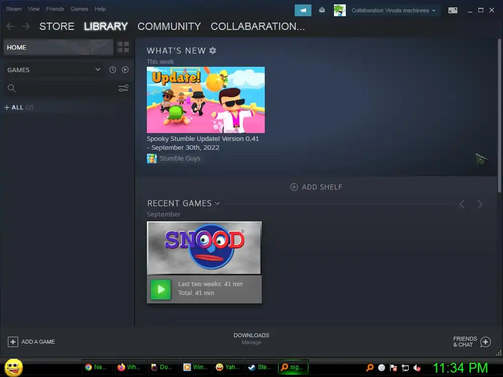Open the View menu
The height and width of the screenshot is (377, 503).
point(34,9)
